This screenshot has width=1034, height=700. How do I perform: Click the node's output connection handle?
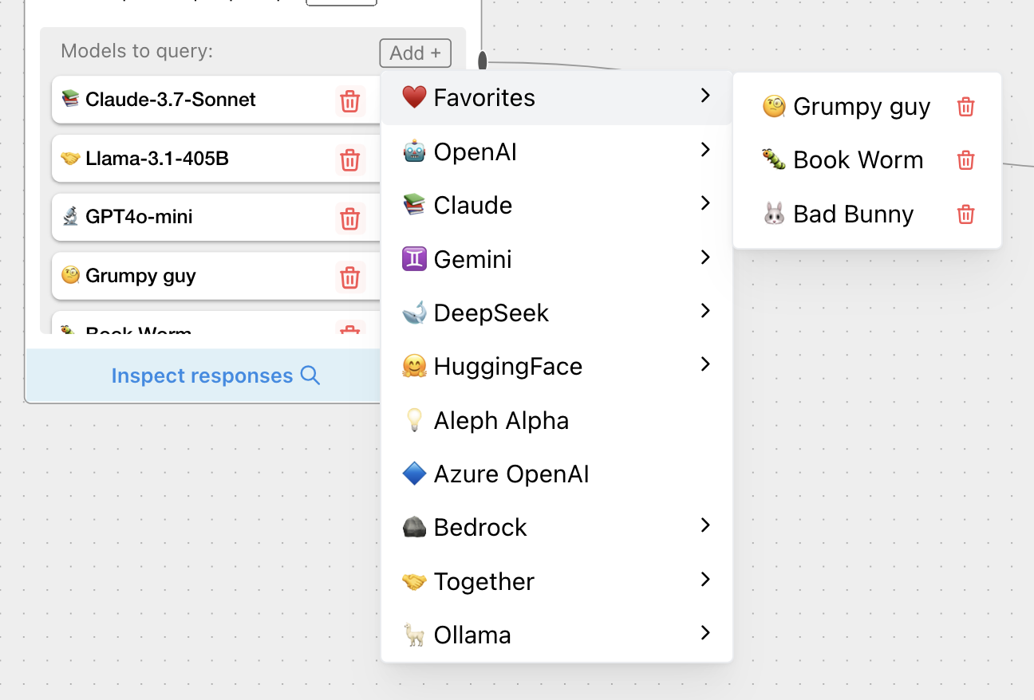(483, 61)
